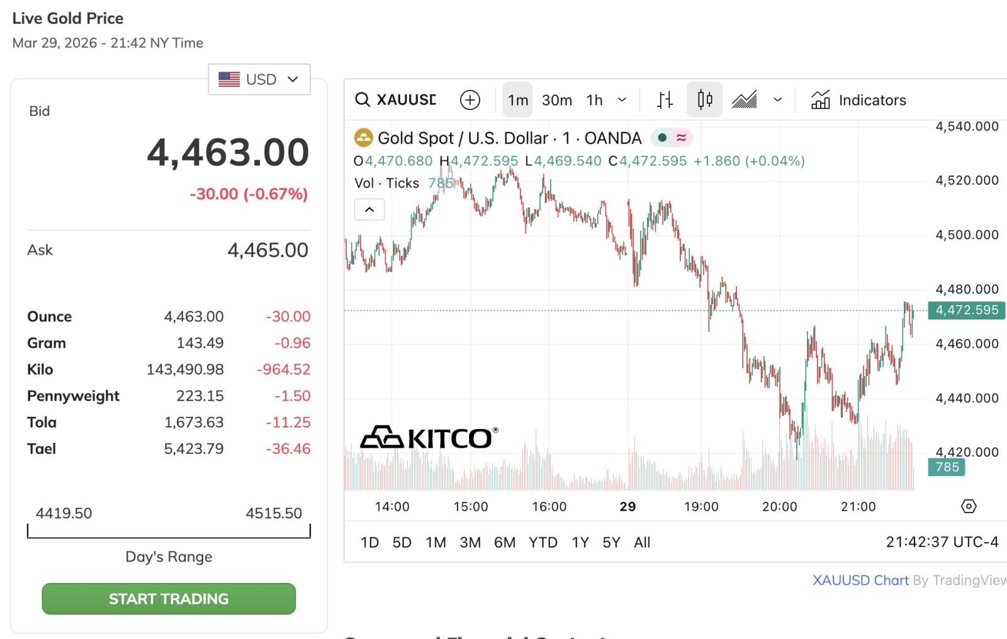Click the Gold Spot symbol logo
Screen dimensions: 1007x639
pyautogui.click(x=363, y=138)
